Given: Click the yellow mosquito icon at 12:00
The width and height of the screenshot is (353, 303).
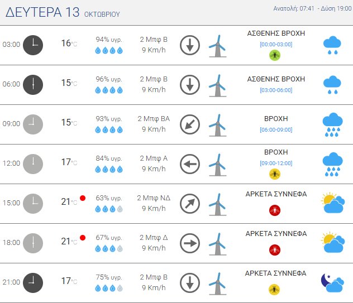Looking at the screenshot, I should pyautogui.click(x=274, y=174).
